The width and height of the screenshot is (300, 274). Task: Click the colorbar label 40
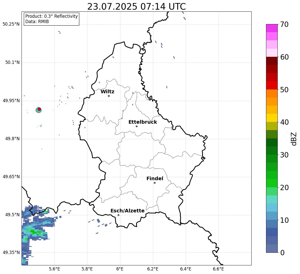click(284, 122)
